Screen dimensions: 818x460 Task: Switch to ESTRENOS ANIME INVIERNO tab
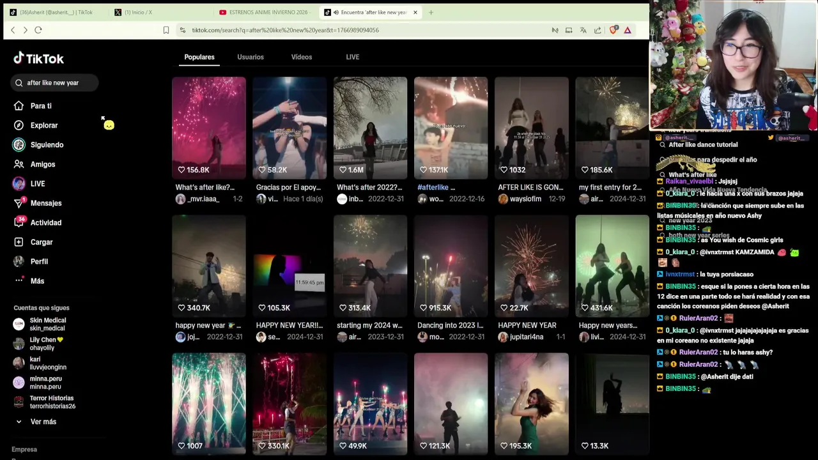(265, 12)
